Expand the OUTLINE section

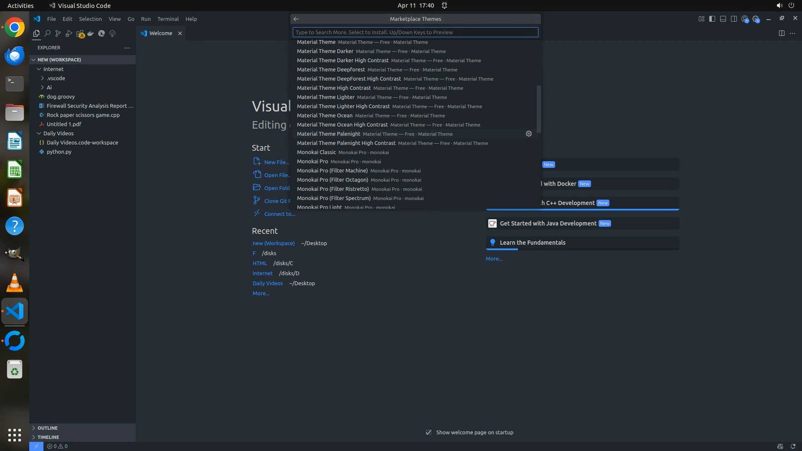tap(47, 428)
